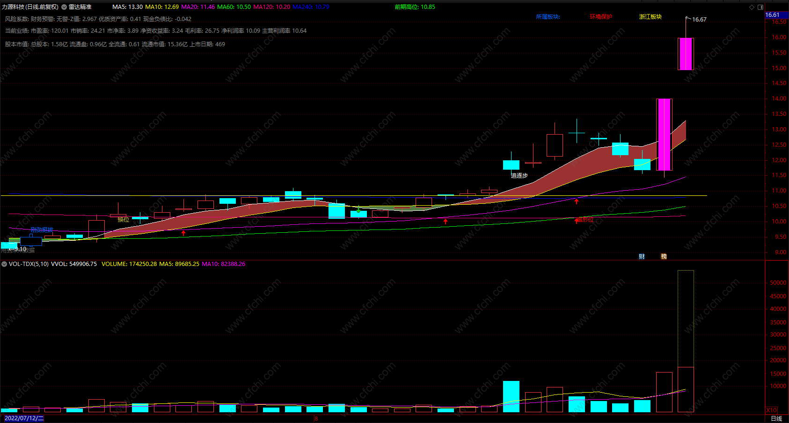Click the 所属板块 label

[548, 17]
